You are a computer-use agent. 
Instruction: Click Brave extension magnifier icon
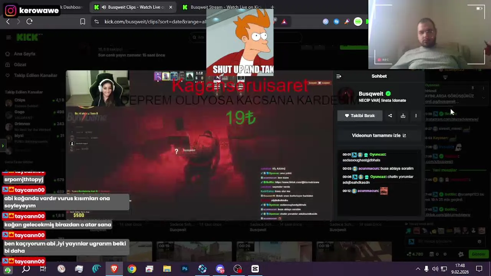click(x=326, y=22)
